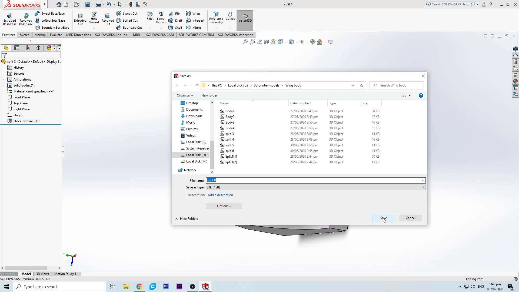Open the File name history dropdown

[x=423, y=181]
